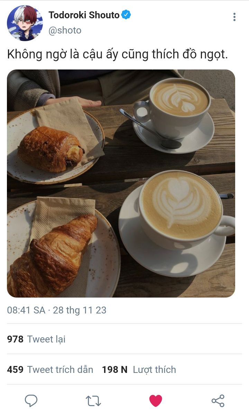This screenshot has width=249, height=413.
Task: Open the Todoroki Shouto display name
Action: tap(84, 15)
